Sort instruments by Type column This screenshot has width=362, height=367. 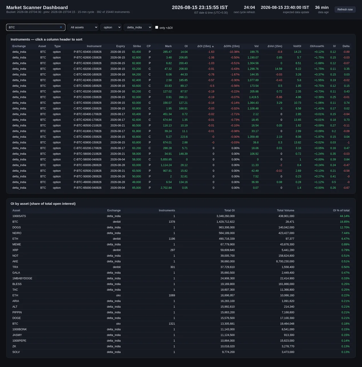(x=57, y=46)
